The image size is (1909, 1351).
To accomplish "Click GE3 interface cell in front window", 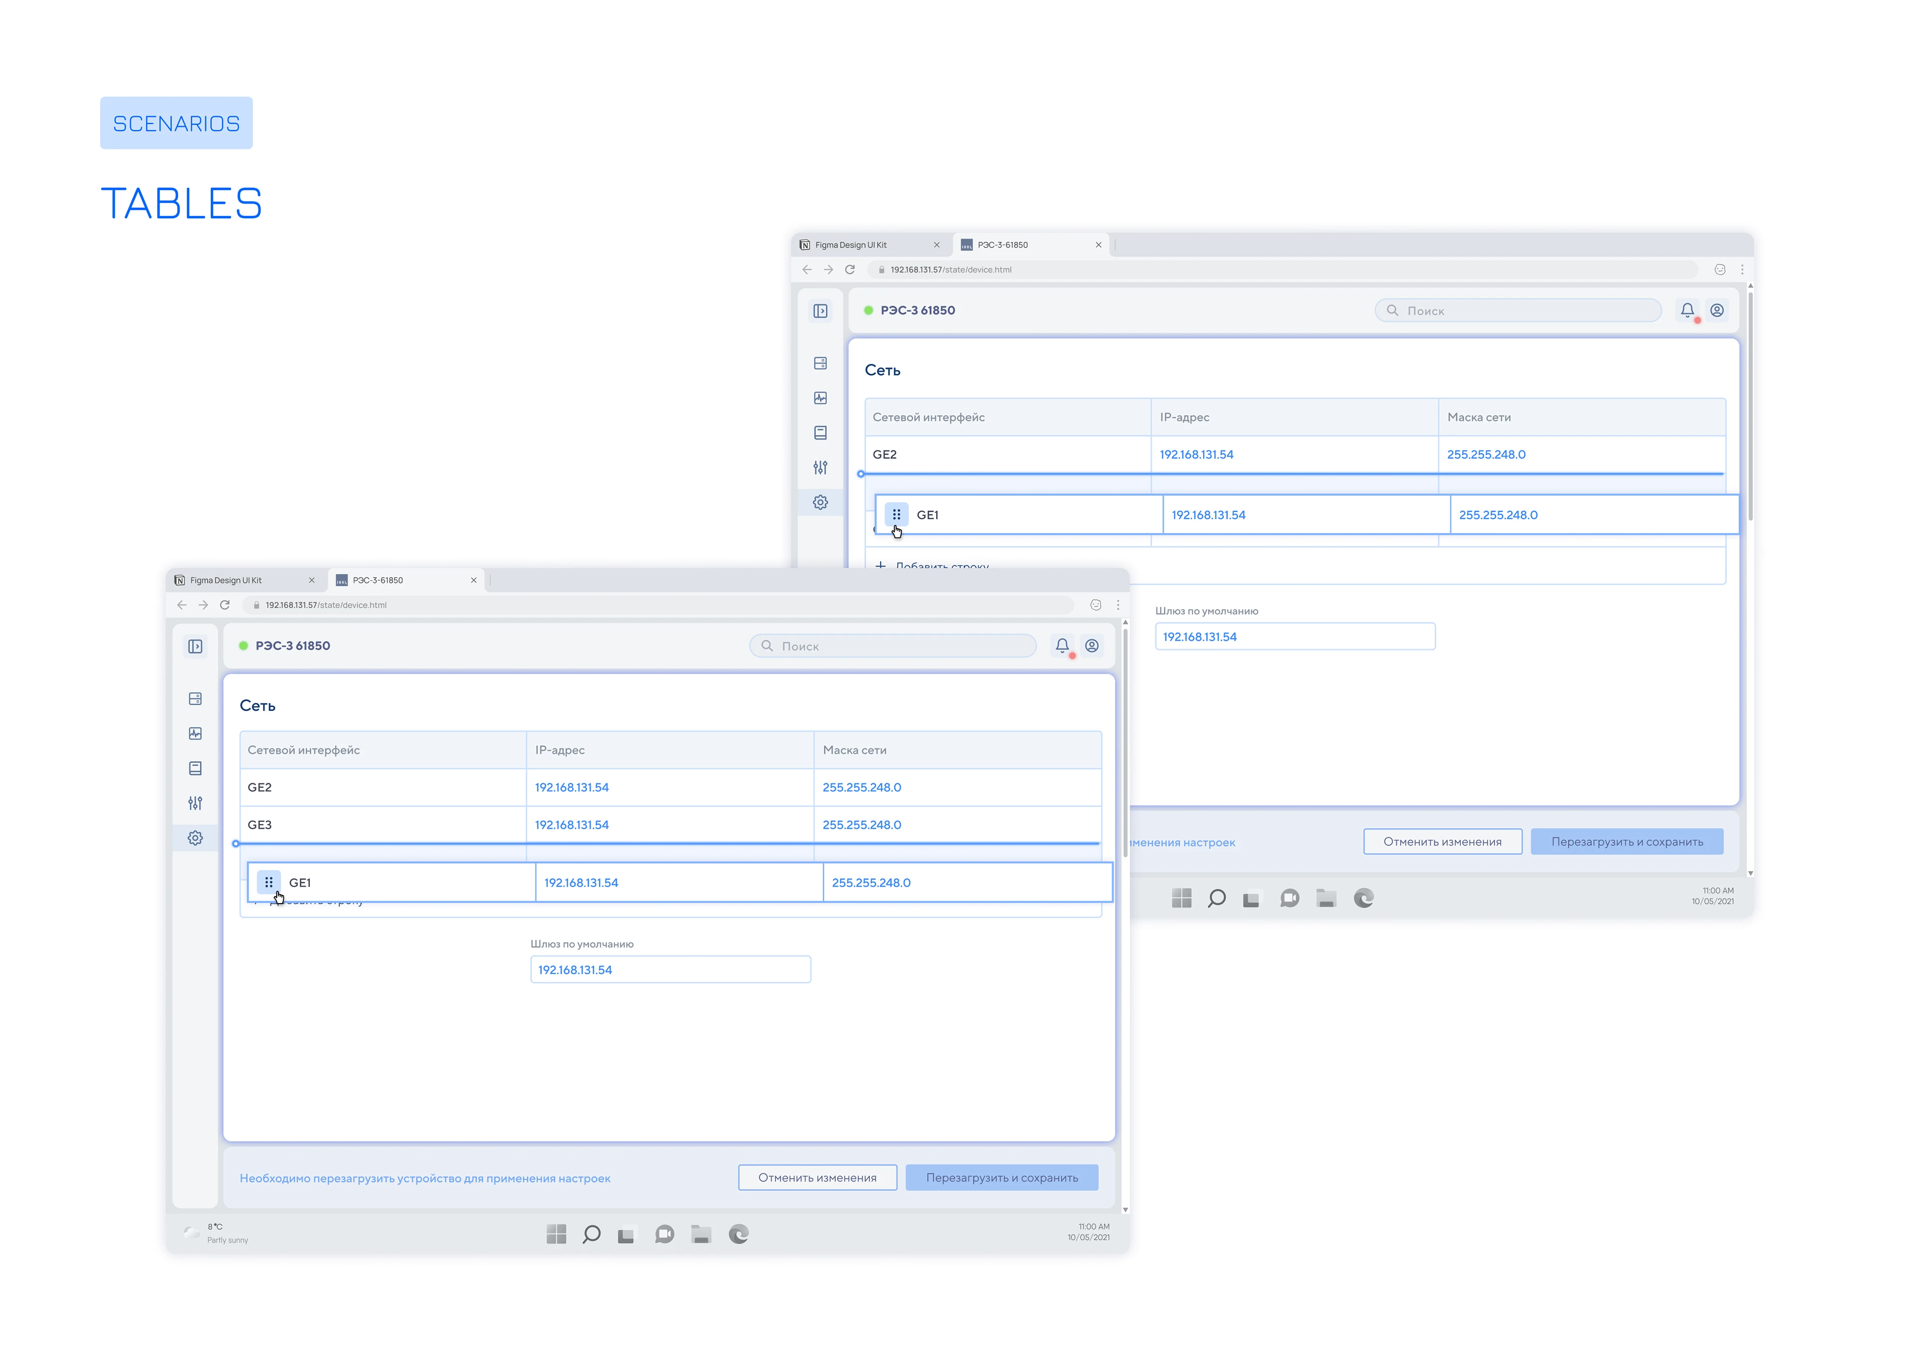I will click(x=383, y=825).
